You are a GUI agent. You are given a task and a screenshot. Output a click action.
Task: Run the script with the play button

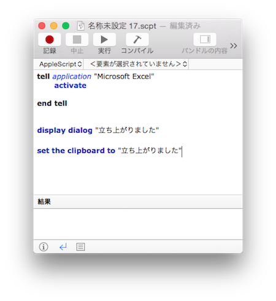104,39
